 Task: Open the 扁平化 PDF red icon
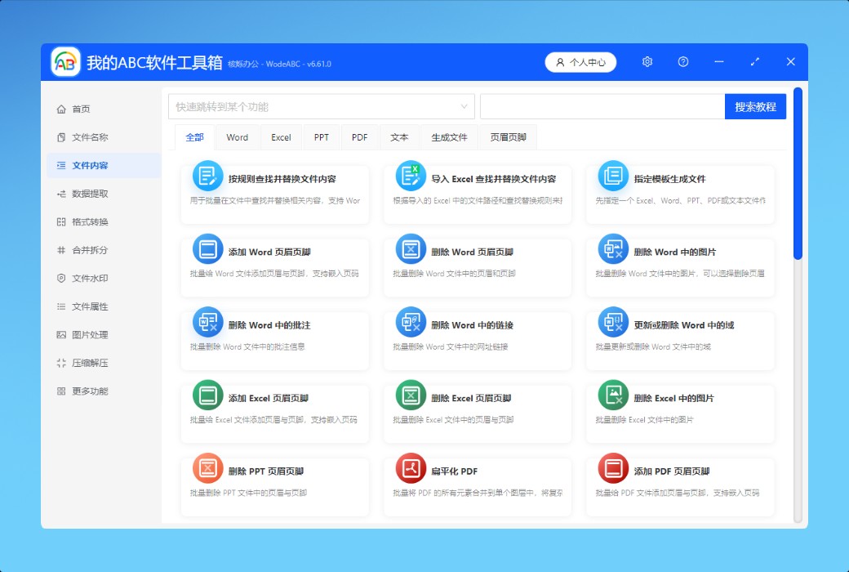click(x=411, y=468)
